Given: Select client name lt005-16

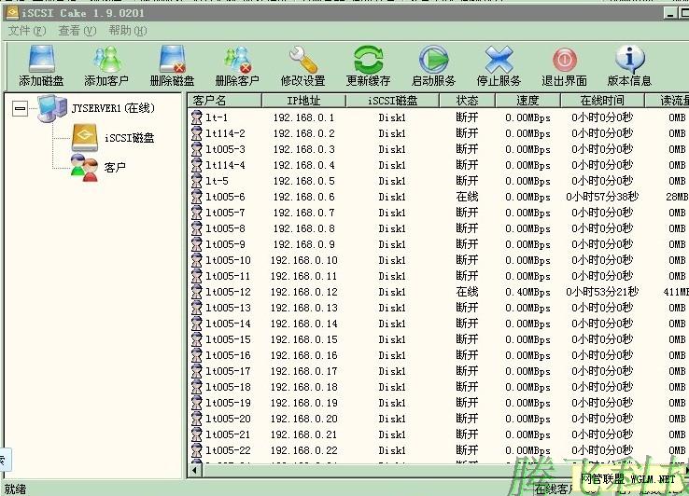Looking at the screenshot, I should (x=228, y=355).
